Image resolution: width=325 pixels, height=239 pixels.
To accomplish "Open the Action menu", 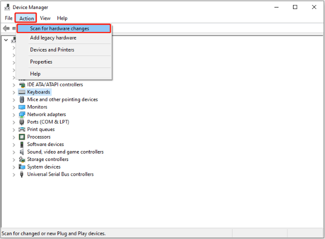I will click(26, 18).
